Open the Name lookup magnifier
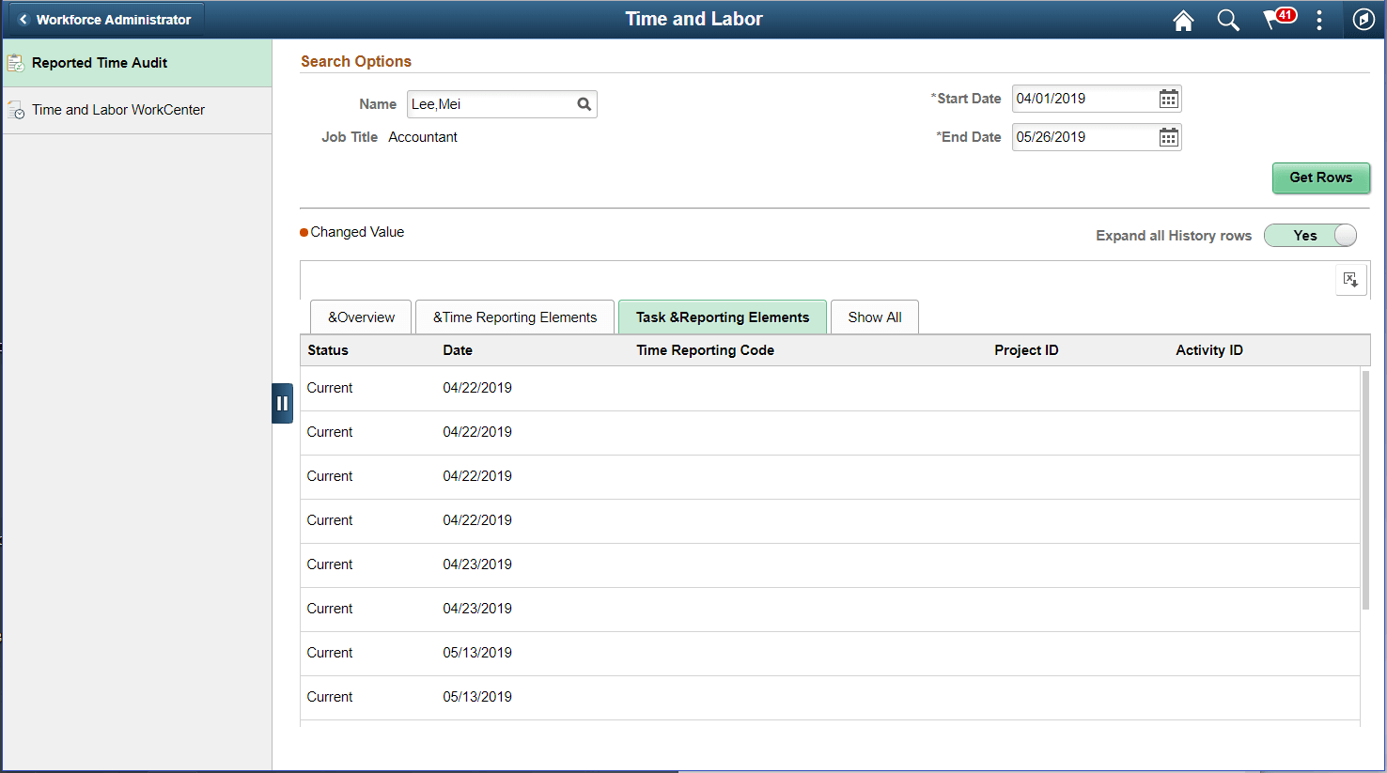Image resolution: width=1387 pixels, height=773 pixels. click(584, 103)
